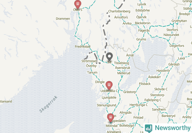Click the red train marker at Oslo S
Viewport: 192px width, 133px height.
[78, 4]
